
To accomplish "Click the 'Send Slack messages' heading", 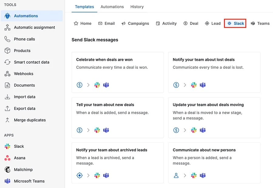I will [x=95, y=40].
